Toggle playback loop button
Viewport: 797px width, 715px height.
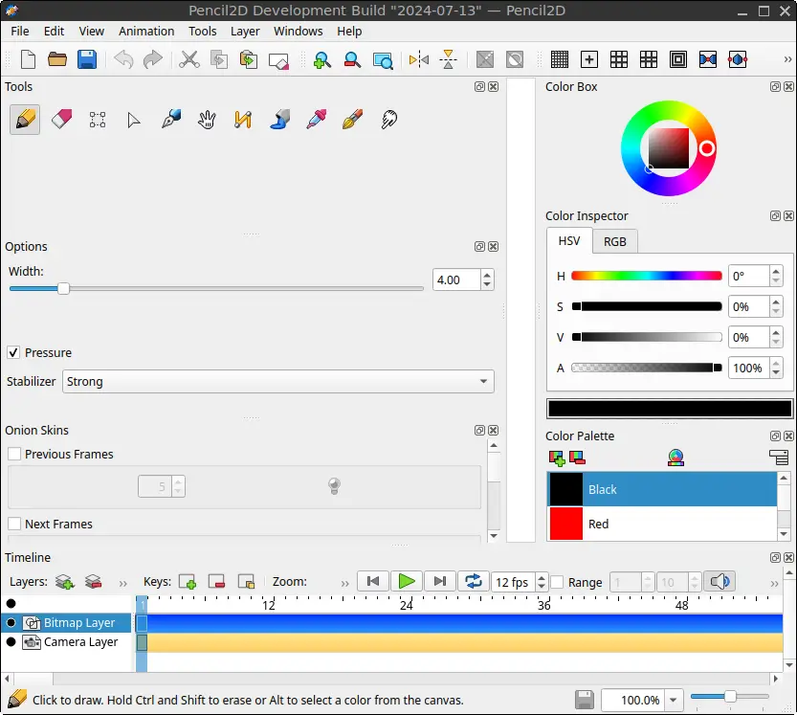(x=474, y=581)
